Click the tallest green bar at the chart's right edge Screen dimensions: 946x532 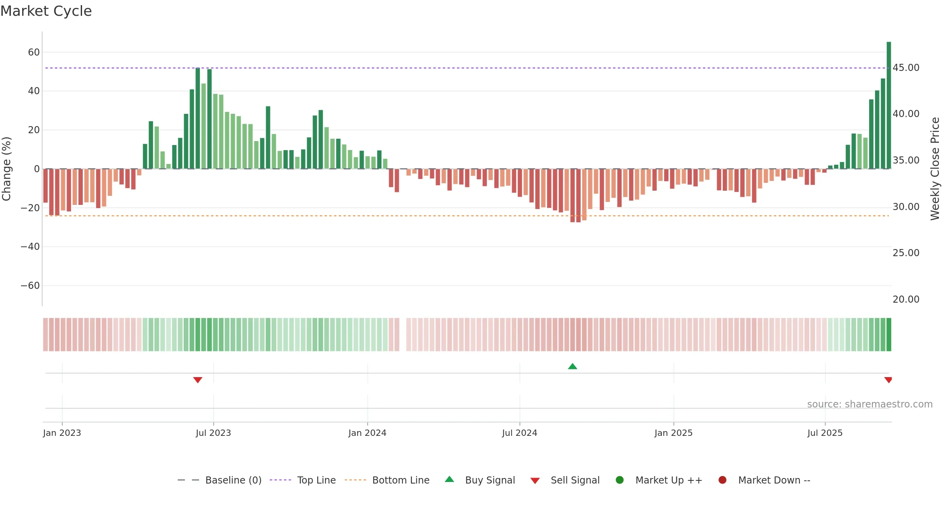tap(889, 105)
